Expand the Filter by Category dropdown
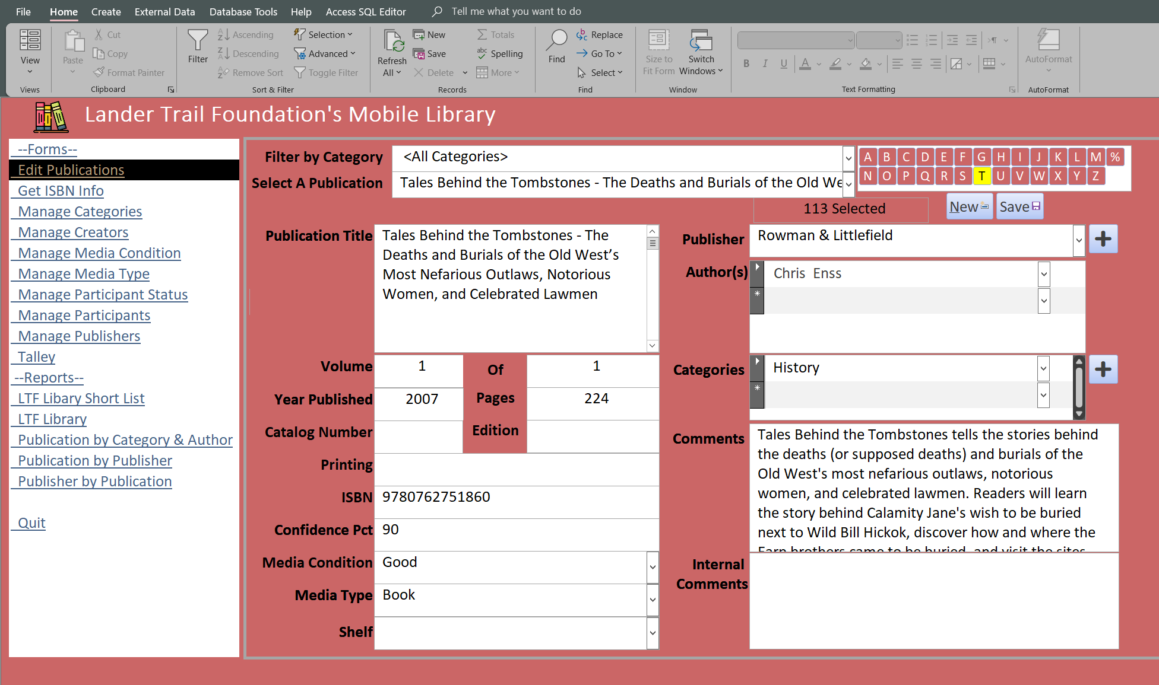The width and height of the screenshot is (1159, 685). pos(848,158)
